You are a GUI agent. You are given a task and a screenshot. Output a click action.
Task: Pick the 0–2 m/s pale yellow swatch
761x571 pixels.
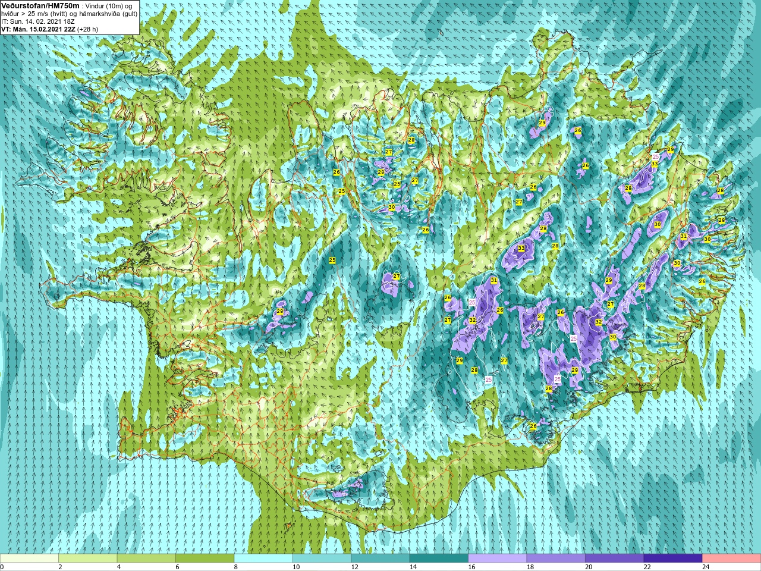29,559
